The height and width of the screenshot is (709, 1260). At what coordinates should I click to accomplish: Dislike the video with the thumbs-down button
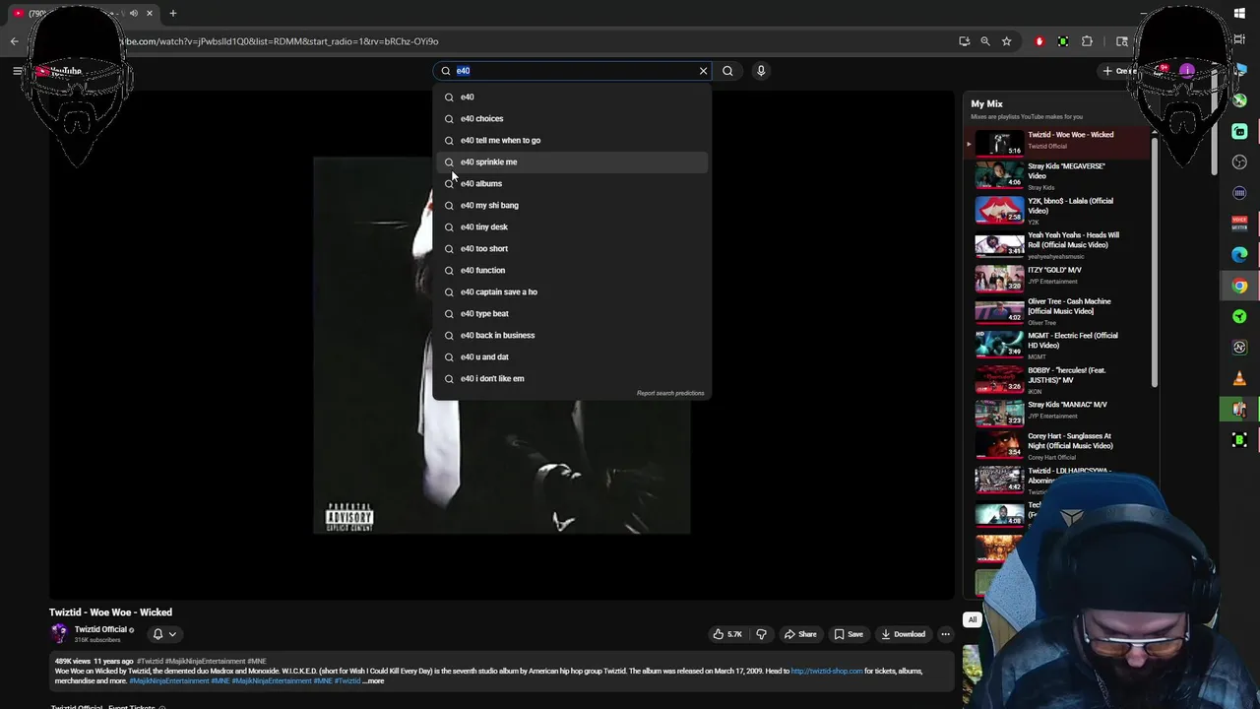click(x=760, y=634)
